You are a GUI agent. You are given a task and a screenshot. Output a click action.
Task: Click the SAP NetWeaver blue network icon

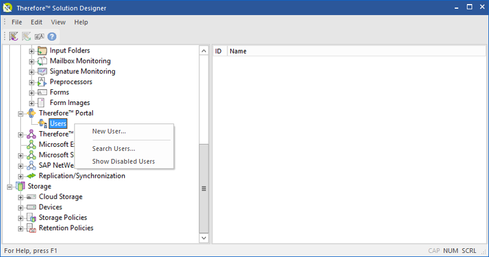tap(31, 166)
